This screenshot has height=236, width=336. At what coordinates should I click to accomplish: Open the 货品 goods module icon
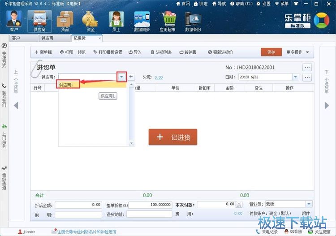65,21
